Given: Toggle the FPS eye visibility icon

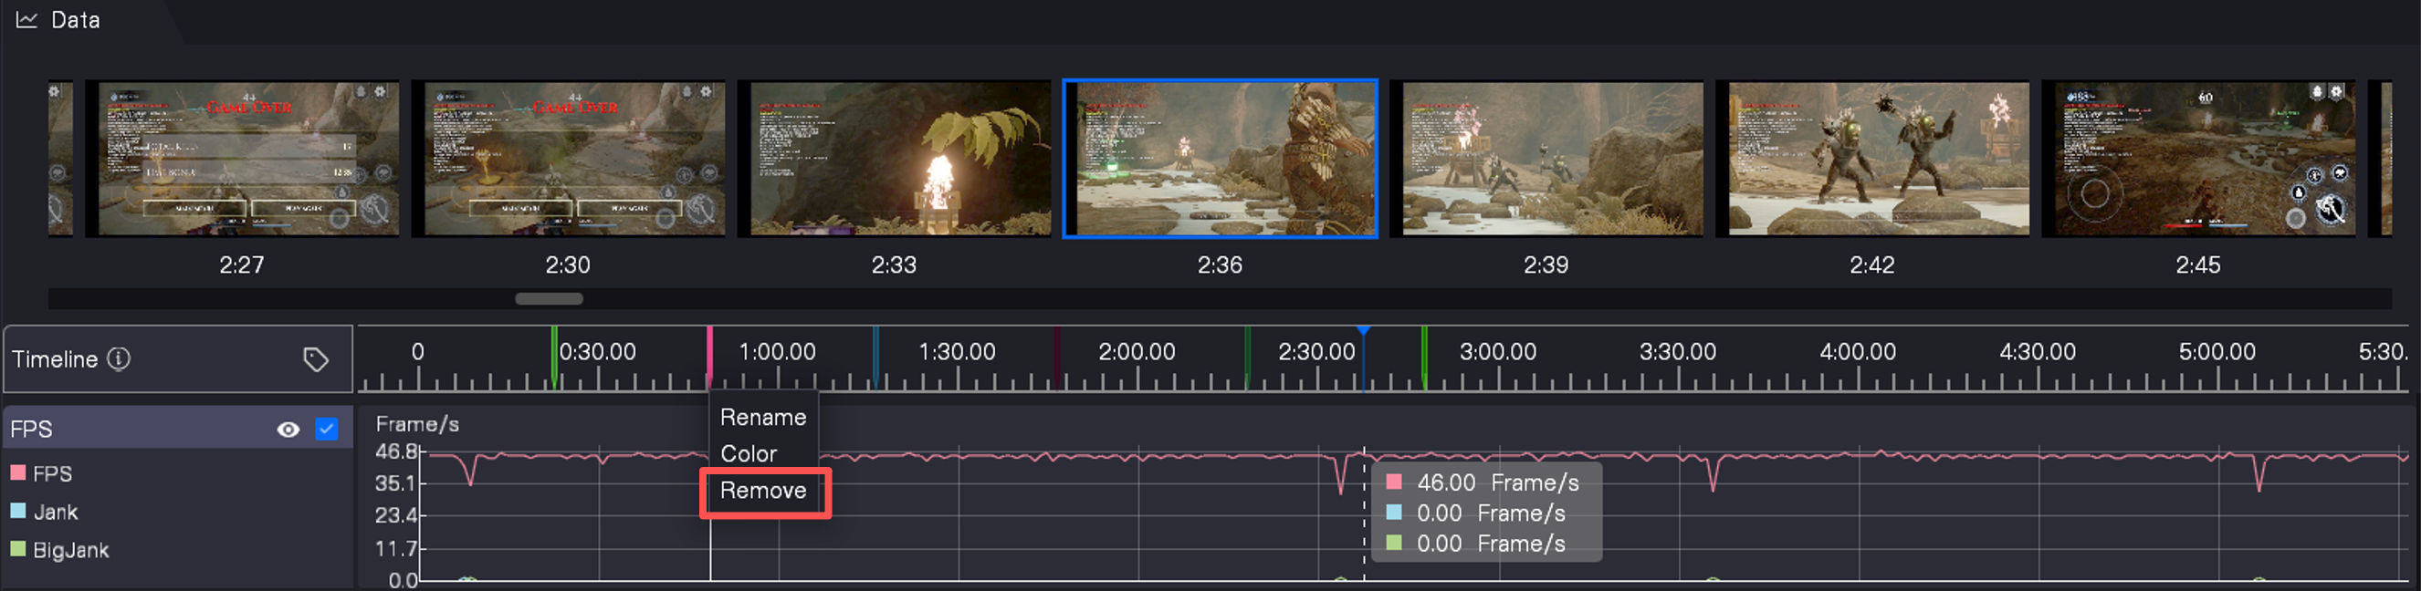Looking at the screenshot, I should 288,430.
